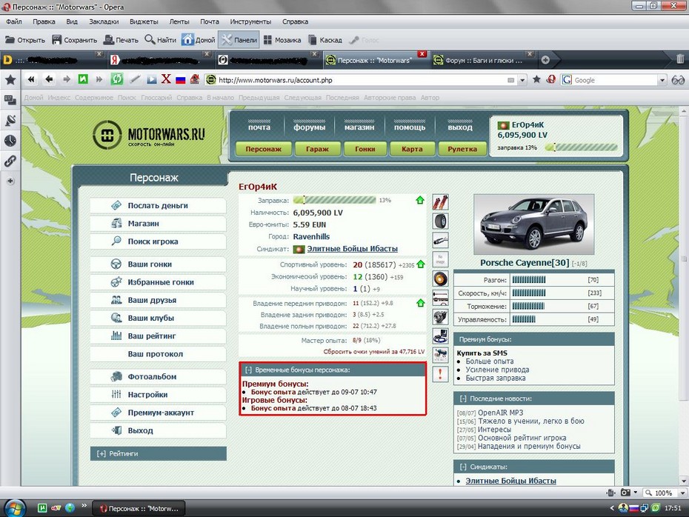Open the Рулетка game tab
The height and width of the screenshot is (517, 689).
(x=462, y=149)
